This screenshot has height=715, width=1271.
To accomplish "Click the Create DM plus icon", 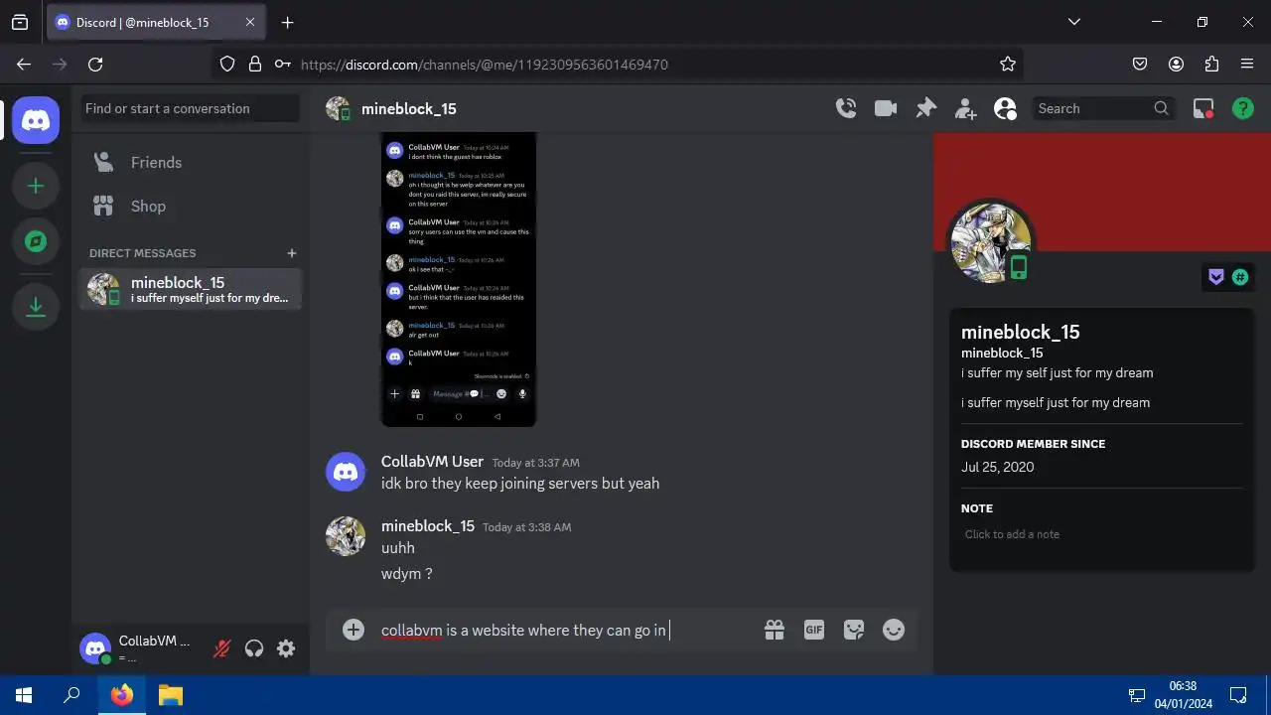I will pos(292,253).
